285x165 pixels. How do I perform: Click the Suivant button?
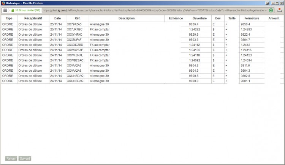[x=25, y=159]
